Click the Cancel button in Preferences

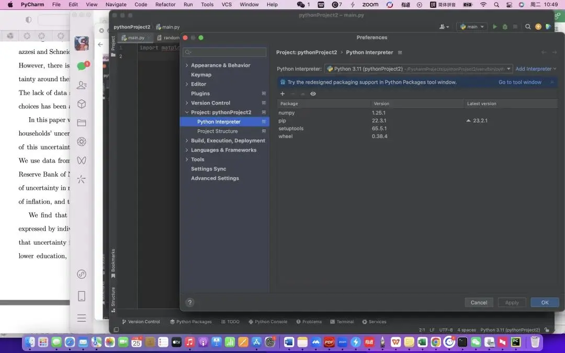tap(479, 303)
